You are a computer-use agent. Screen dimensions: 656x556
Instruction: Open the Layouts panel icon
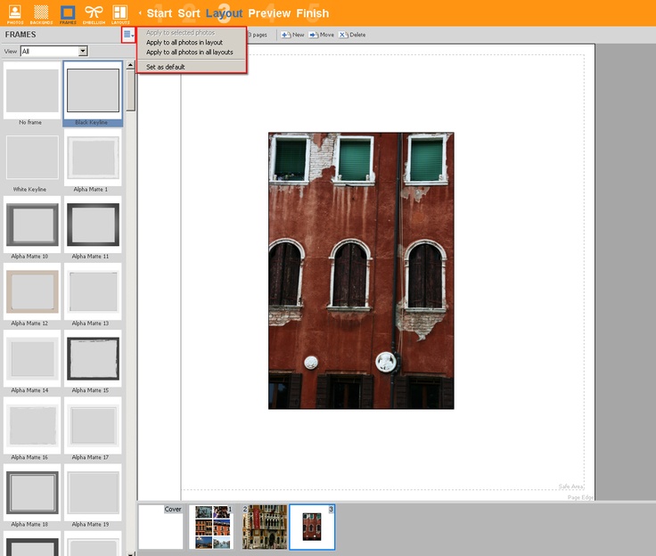[x=120, y=13]
